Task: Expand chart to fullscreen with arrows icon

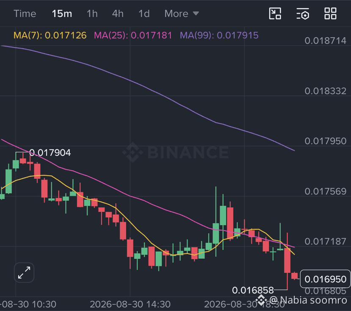Action: 24,272
